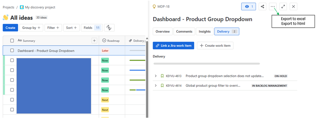The image size is (320, 118).
Task: Open the three-dots more actions menu
Action: 273,6
